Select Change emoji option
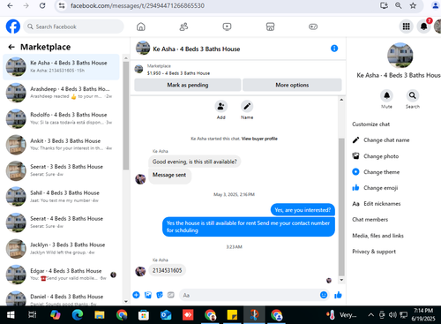Viewport: 441px width, 324px height. coord(380,188)
